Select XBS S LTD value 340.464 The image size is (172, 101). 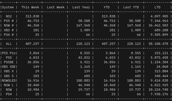(160, 76)
